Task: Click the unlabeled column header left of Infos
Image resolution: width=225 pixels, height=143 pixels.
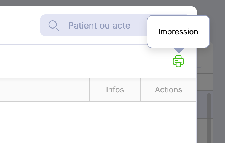Action: coord(44,90)
